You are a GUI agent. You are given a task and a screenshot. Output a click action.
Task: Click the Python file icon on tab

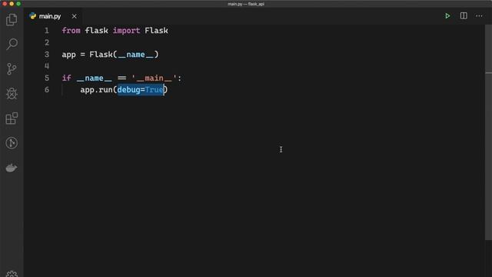point(32,16)
